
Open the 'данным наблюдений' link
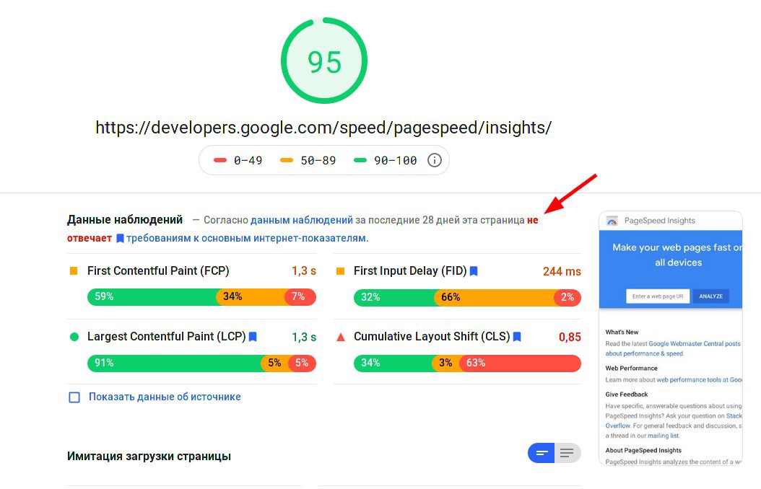[x=301, y=220]
